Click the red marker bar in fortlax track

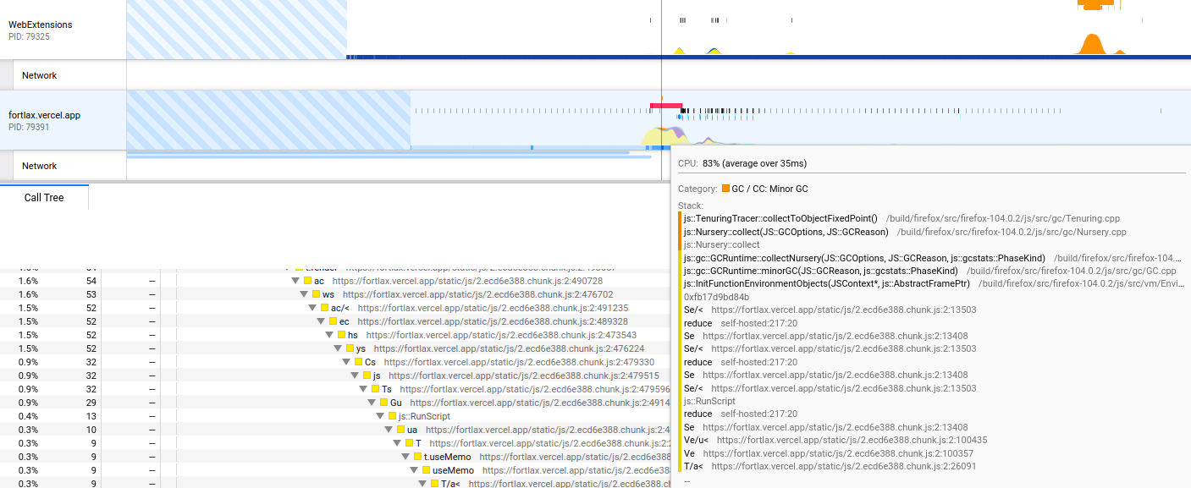[666, 106]
